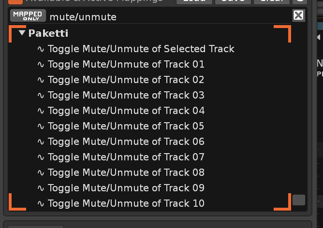Screen dimensions: 323x228
Task: Select Toggle Mute/Unmute of Track 09 row
Action: (x=126, y=188)
